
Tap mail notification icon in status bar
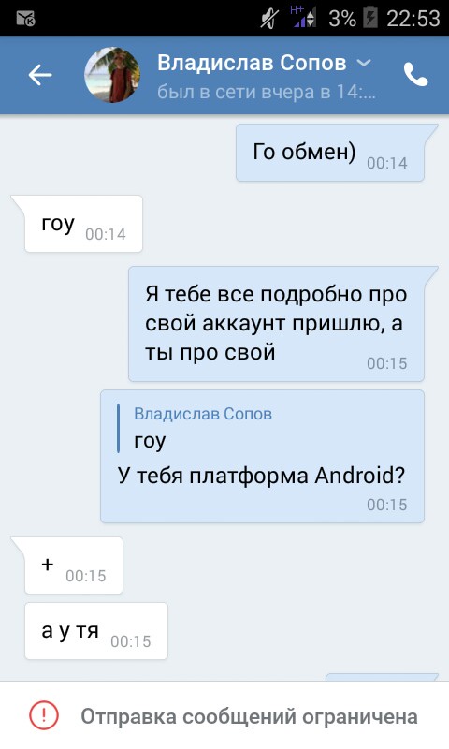[x=26, y=18]
